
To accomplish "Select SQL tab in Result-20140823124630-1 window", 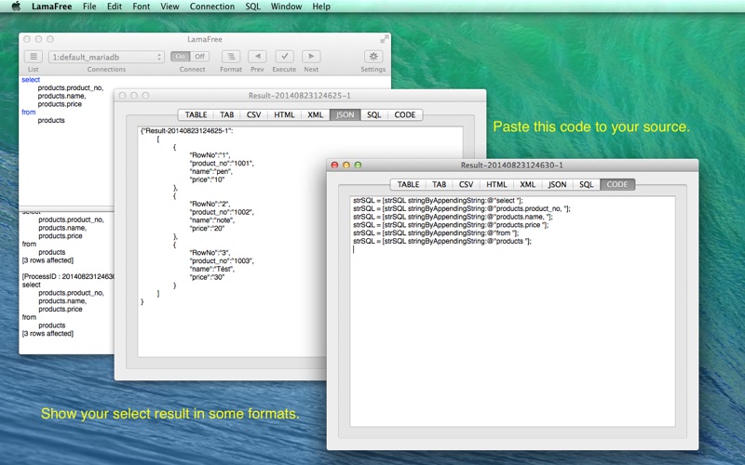I will pos(587,184).
